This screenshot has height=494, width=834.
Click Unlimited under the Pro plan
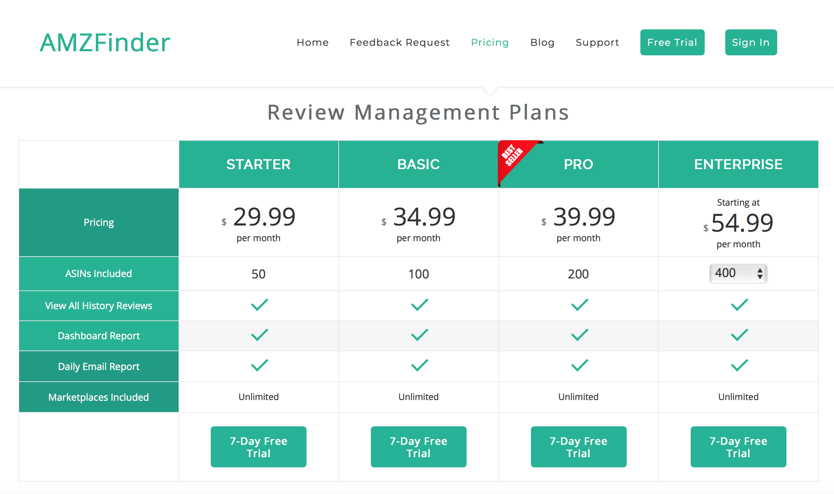(578, 397)
